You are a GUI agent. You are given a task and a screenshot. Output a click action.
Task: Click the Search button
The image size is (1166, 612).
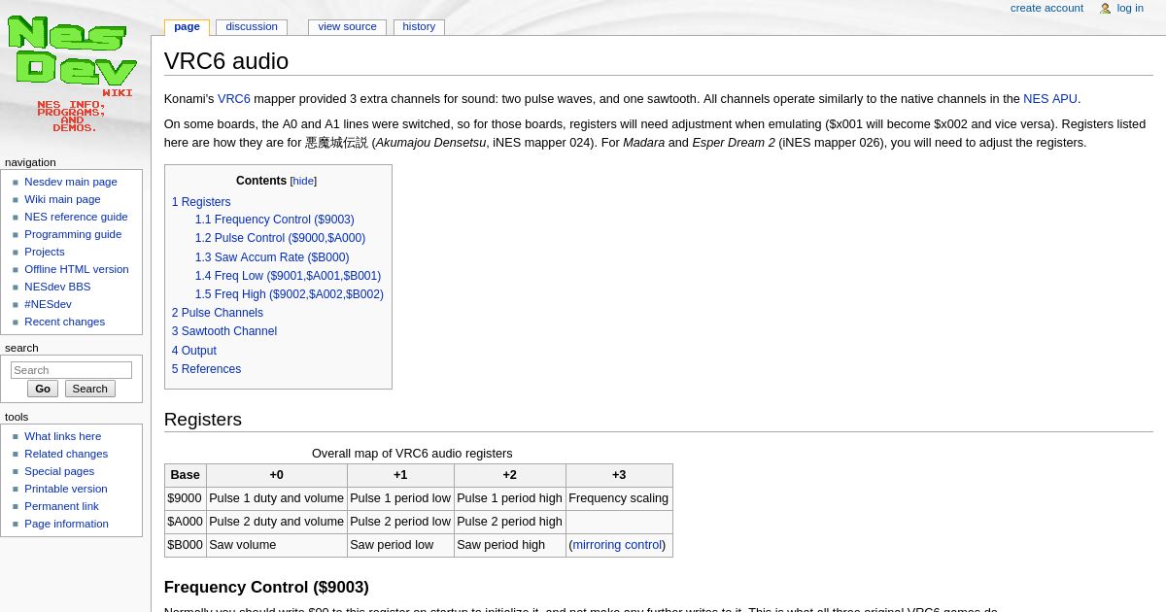point(90,389)
